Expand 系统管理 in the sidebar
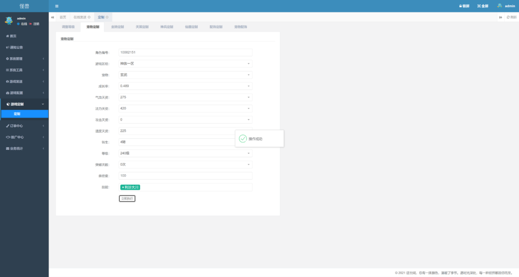 point(24,59)
